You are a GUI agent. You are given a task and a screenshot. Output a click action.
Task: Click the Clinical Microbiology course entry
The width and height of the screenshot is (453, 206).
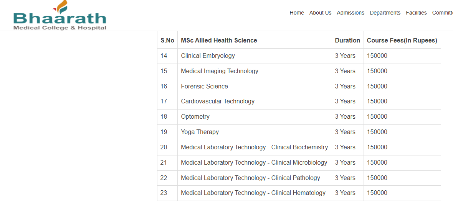pyautogui.click(x=254, y=162)
